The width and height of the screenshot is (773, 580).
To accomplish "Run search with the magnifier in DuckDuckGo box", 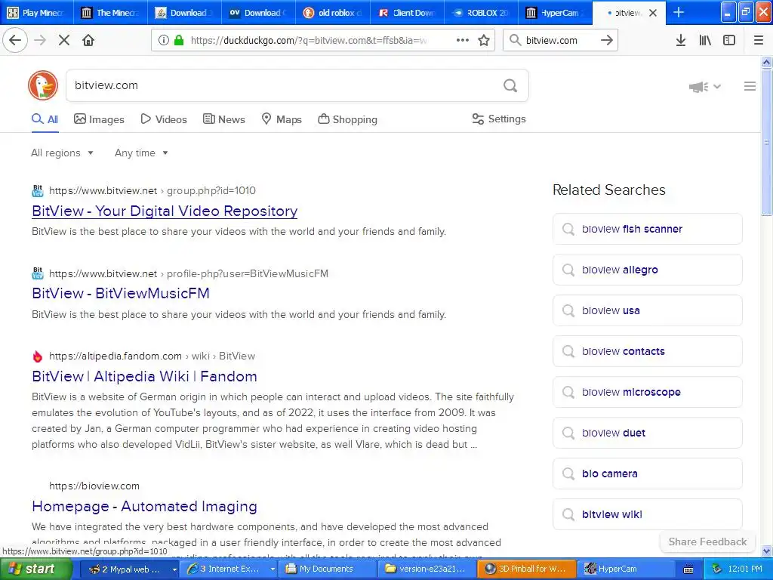I will [x=510, y=85].
